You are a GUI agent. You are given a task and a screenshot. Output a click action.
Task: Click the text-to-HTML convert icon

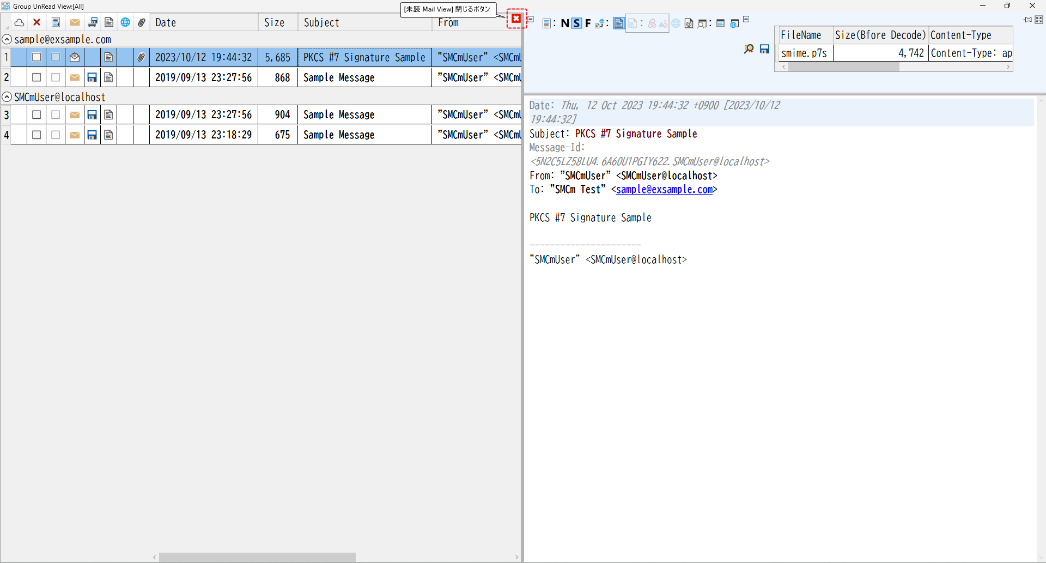(600, 23)
